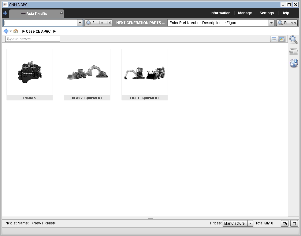This screenshot has width=301, height=236.
Task: Click the Find Model button
Action: click(x=98, y=23)
